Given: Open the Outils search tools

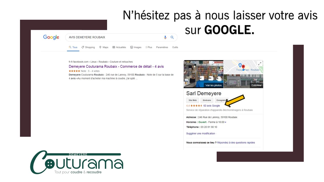Looking at the screenshot, I should (x=175, y=47).
